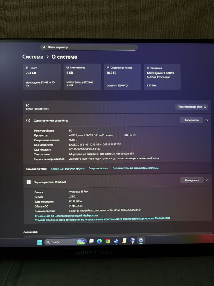Click install date '08.12.2024'
This screenshot has height=286, width=214.
pos(75,201)
